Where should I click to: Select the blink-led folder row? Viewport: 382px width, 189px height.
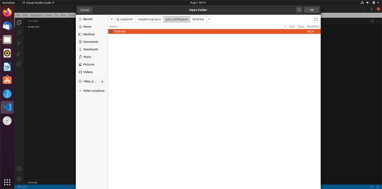(x=214, y=32)
